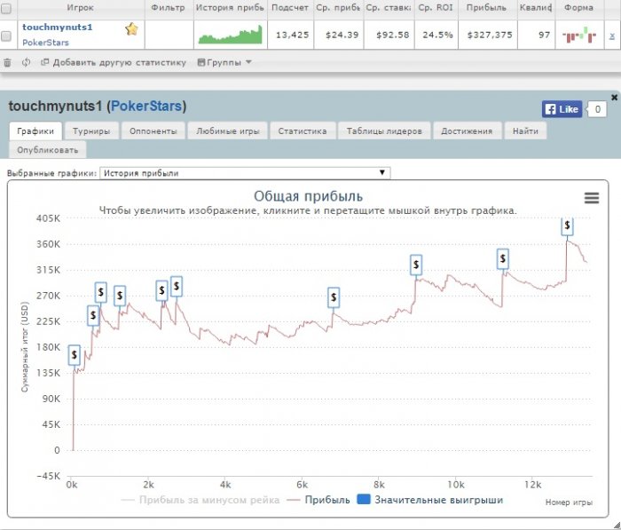This screenshot has width=621, height=530.
Task: Open the Статистика tab
Action: (x=303, y=131)
